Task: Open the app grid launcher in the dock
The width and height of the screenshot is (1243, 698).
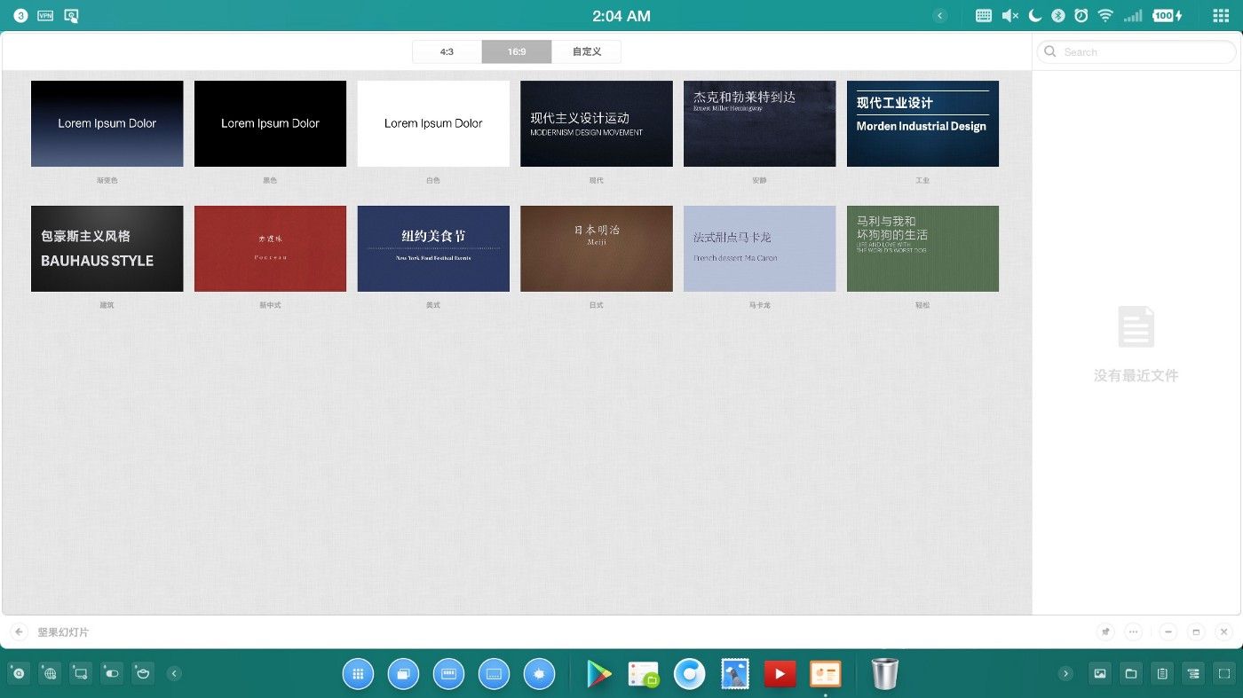Action: click(358, 674)
